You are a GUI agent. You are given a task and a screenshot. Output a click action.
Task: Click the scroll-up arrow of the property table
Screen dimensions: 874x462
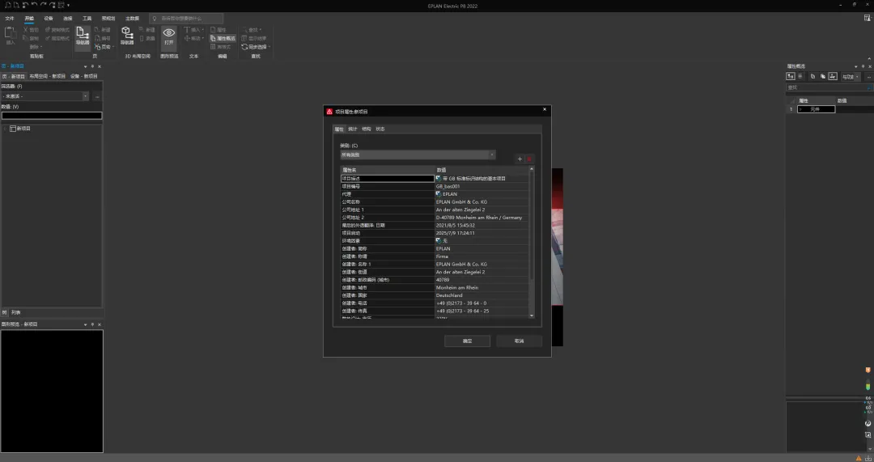click(x=531, y=169)
